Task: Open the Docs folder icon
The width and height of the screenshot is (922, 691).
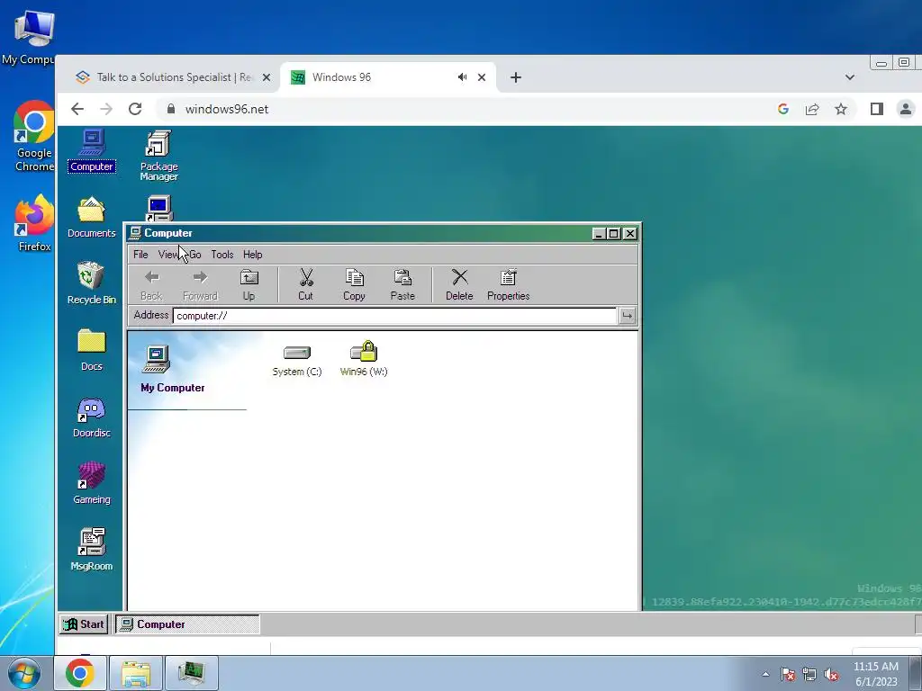Action: click(x=91, y=350)
